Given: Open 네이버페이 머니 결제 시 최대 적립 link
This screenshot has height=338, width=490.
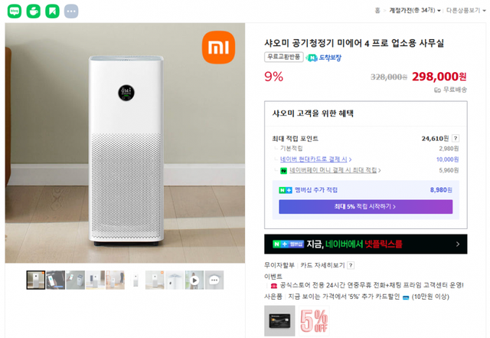Looking at the screenshot, I should [335, 170].
